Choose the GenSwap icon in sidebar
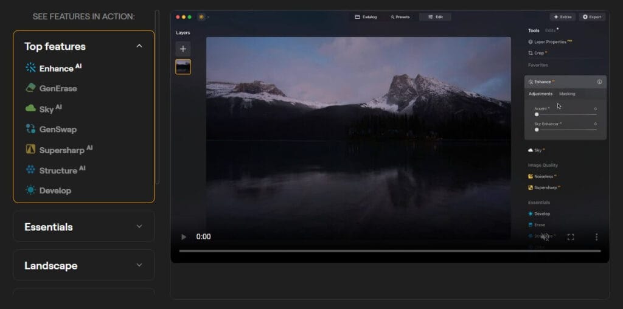 coord(30,129)
